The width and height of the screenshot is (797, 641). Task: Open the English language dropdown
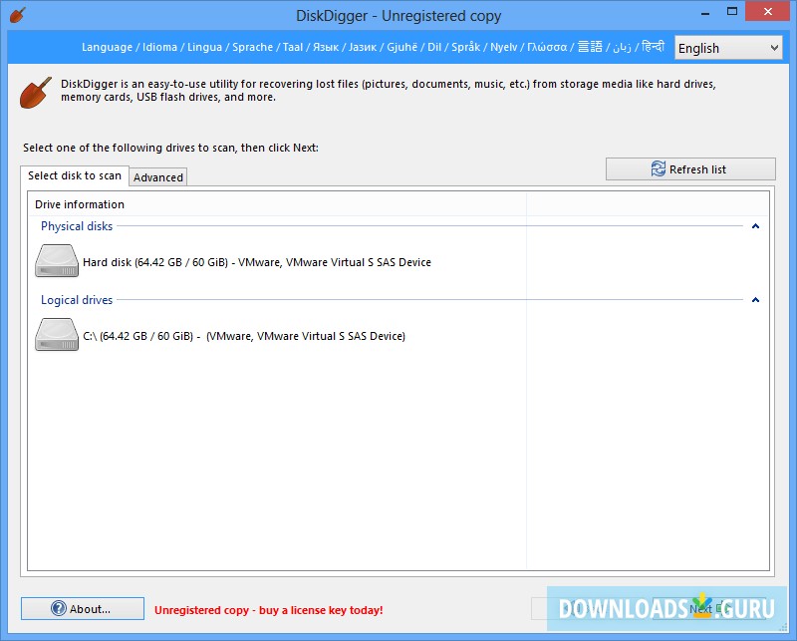click(728, 48)
